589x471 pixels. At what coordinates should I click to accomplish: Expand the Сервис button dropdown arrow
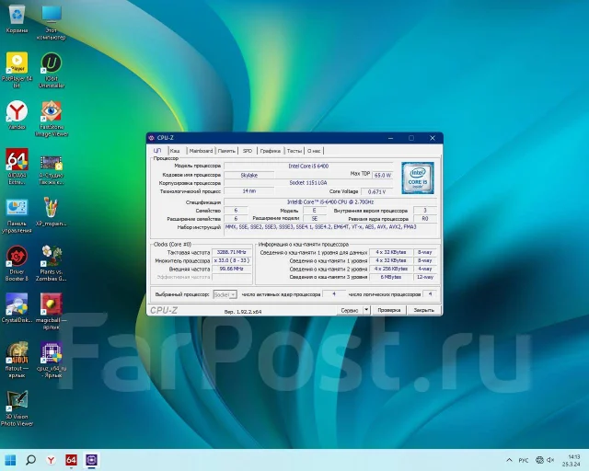[x=366, y=310]
